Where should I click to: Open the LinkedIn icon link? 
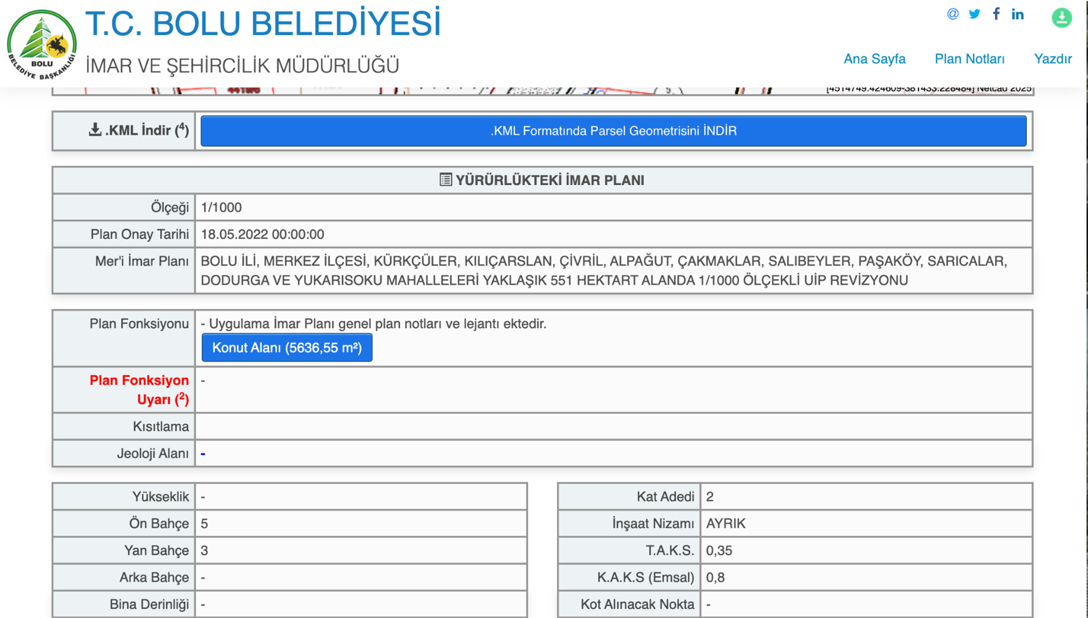coord(1018,14)
